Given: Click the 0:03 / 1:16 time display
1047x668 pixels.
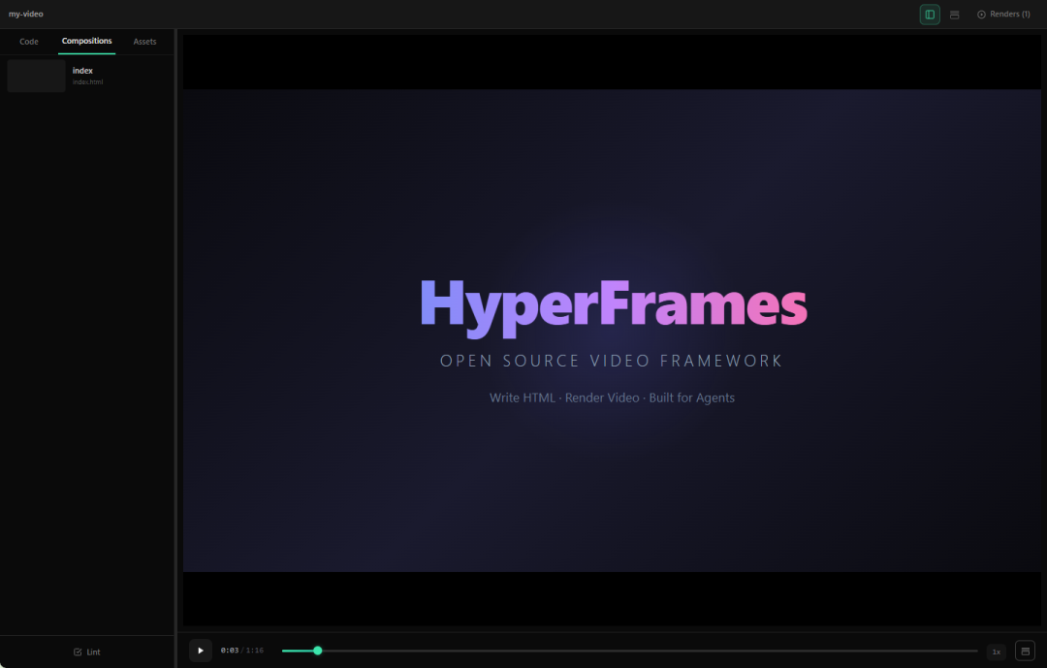Looking at the screenshot, I should click(241, 651).
